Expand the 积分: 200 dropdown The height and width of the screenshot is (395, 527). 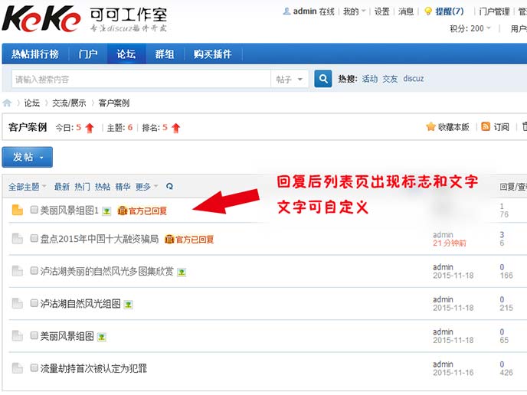coord(470,28)
